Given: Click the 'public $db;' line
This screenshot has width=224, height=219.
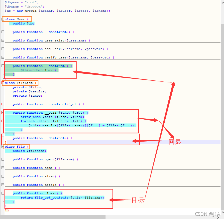Looking at the screenshot, I should click(23, 23).
